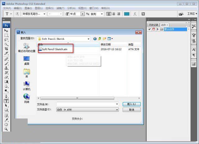Open the 工作区 workspace dropdown
This screenshot has width=199, height=144.
click(192, 14)
